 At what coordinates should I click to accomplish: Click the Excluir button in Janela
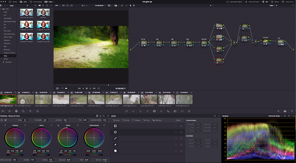click(x=178, y=120)
